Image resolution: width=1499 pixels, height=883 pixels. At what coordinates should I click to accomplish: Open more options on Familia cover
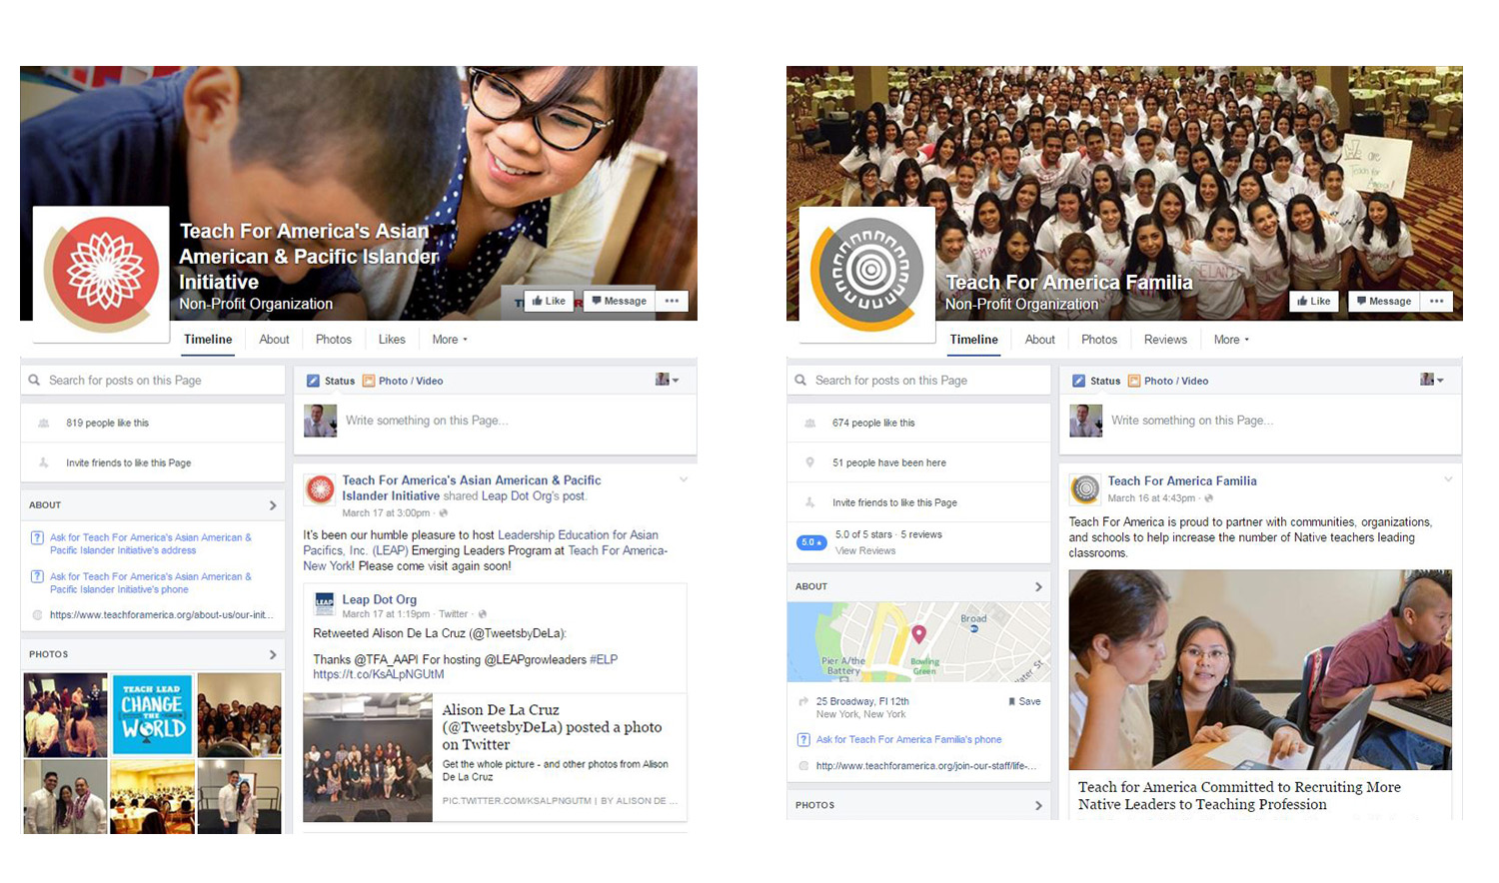point(1437,301)
